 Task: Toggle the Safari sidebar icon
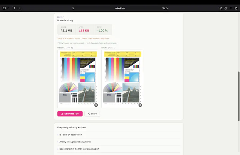(4, 8)
